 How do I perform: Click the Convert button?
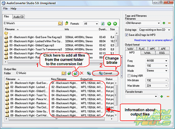tap(105, 73)
